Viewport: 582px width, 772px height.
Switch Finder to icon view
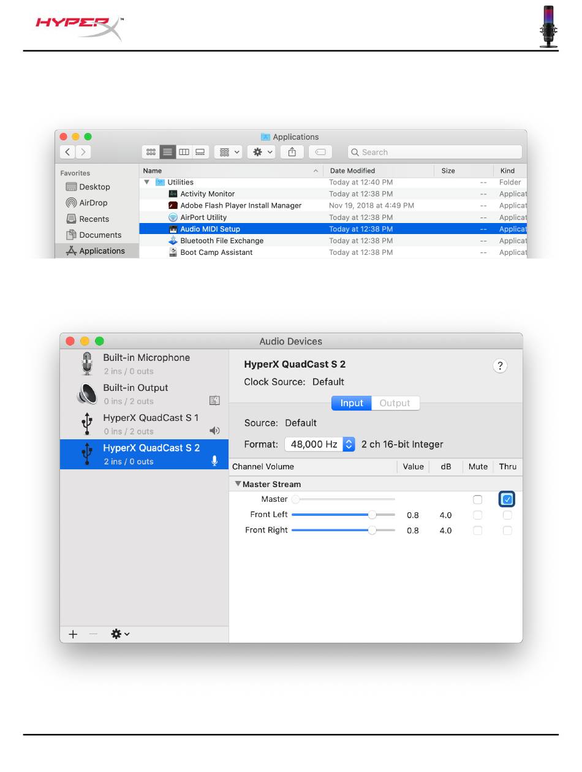(151, 152)
